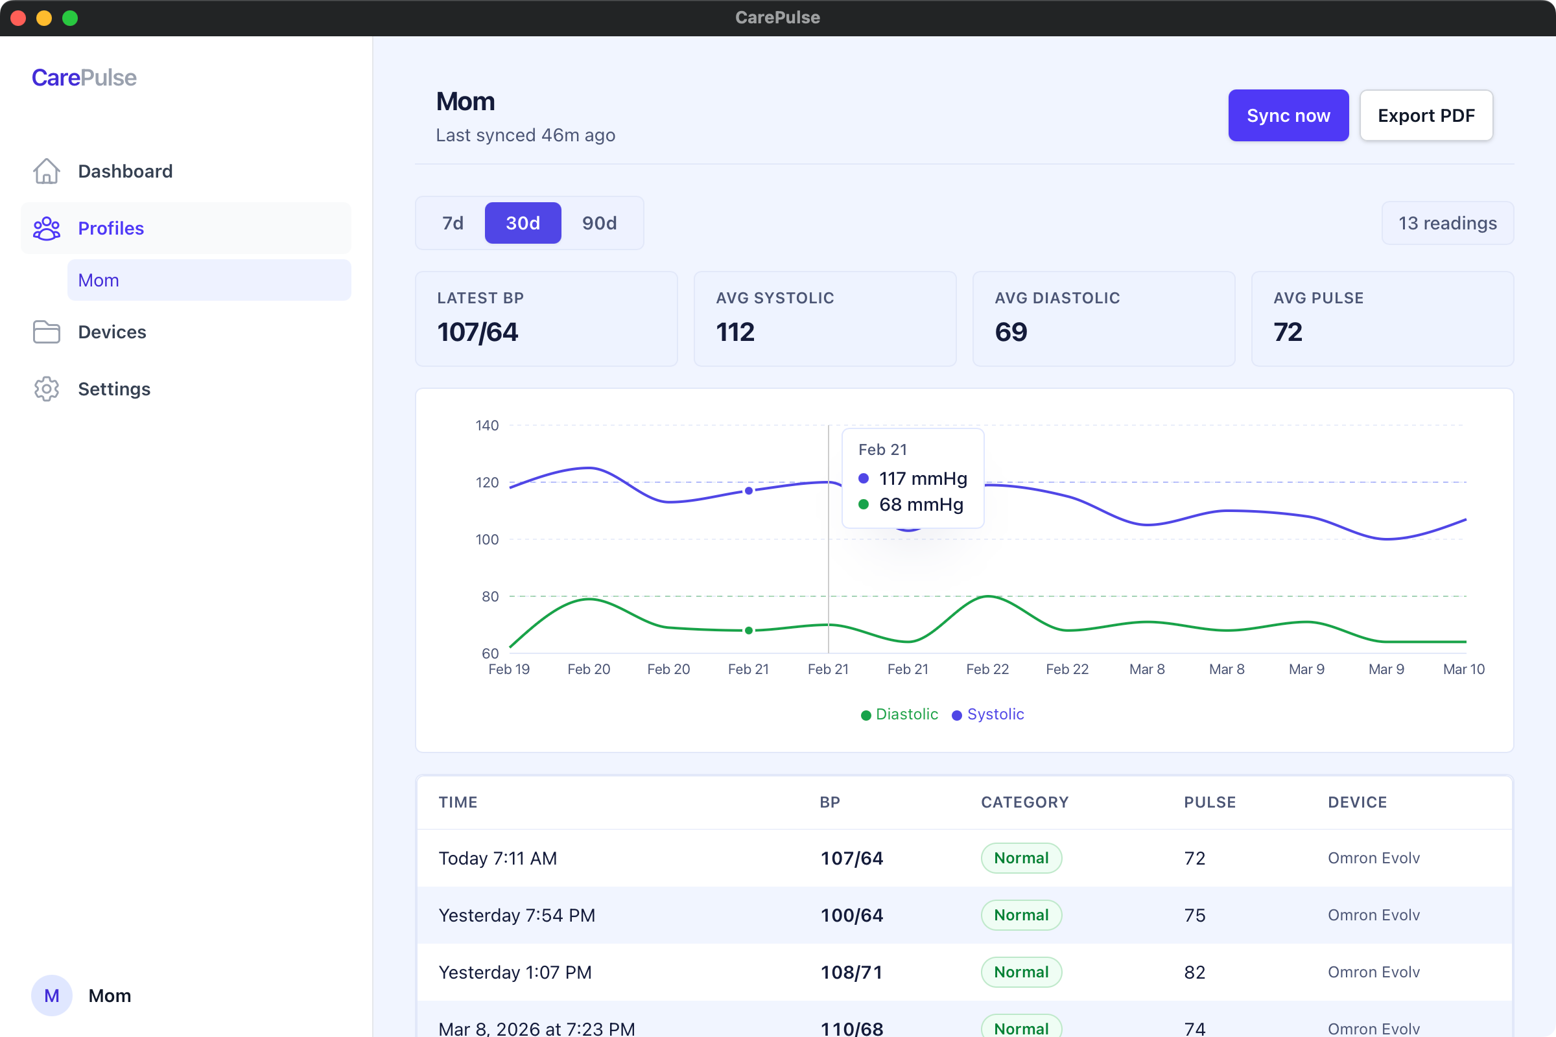Switch to the 7d tab
The image size is (1556, 1037).
[453, 223]
